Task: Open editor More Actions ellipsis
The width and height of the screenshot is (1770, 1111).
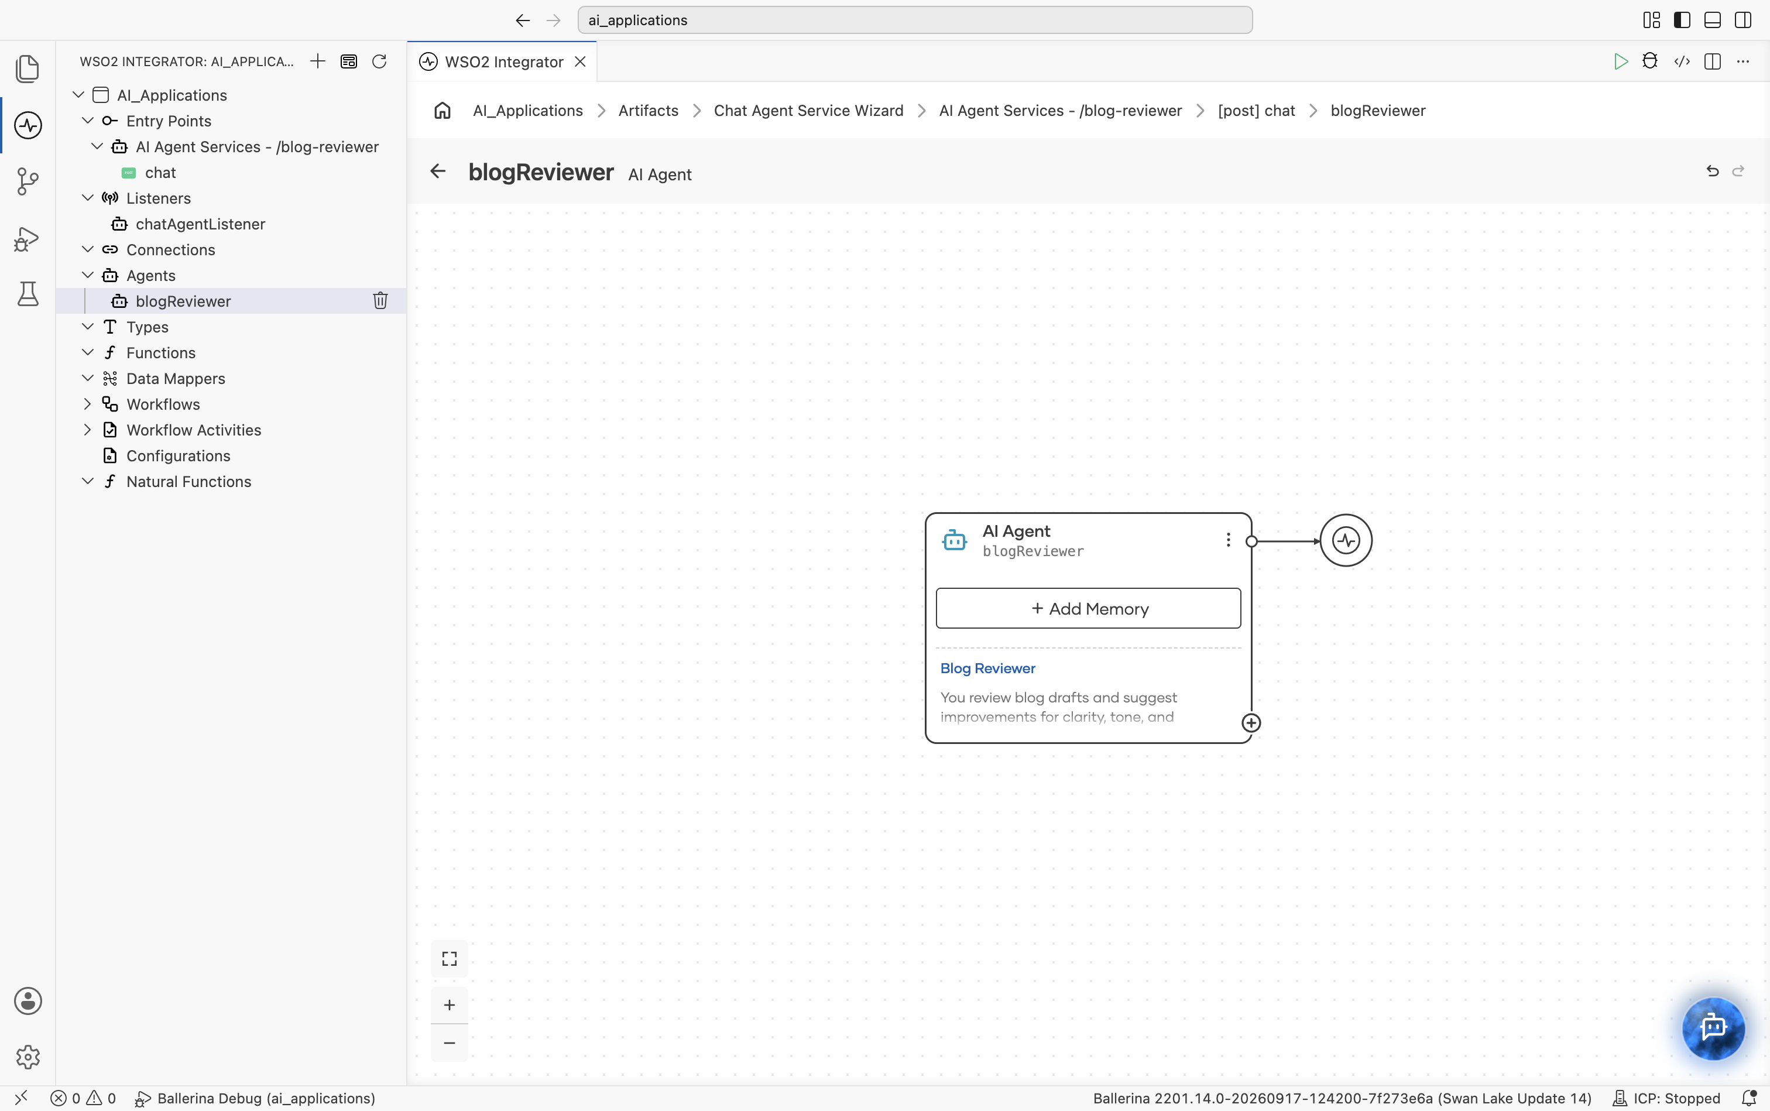Action: tap(1743, 61)
